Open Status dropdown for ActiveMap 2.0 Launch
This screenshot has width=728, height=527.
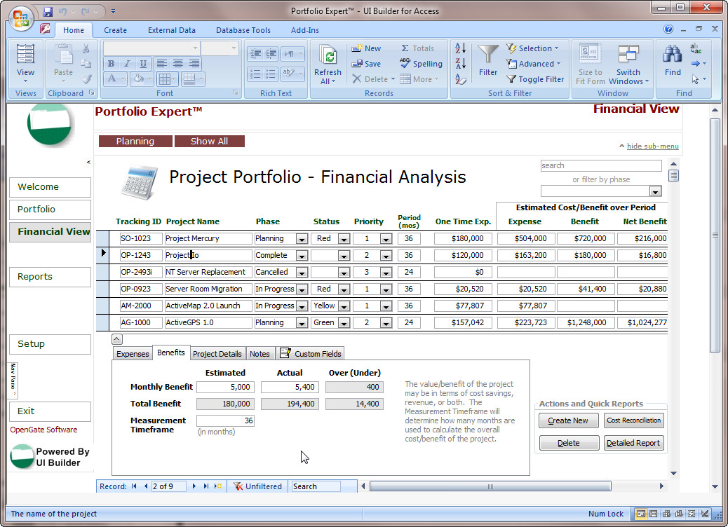tap(344, 306)
